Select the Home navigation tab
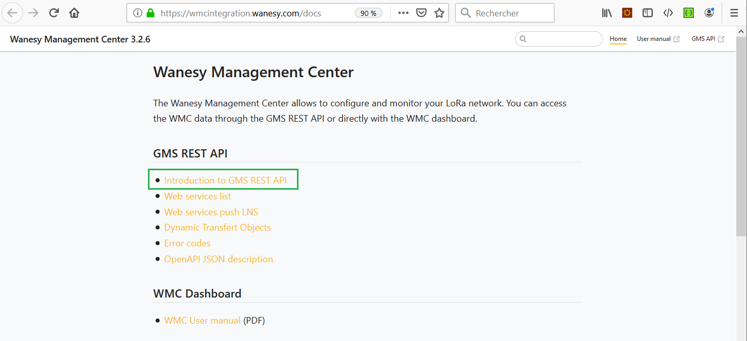Screen dimensions: 747x341 click(x=618, y=39)
